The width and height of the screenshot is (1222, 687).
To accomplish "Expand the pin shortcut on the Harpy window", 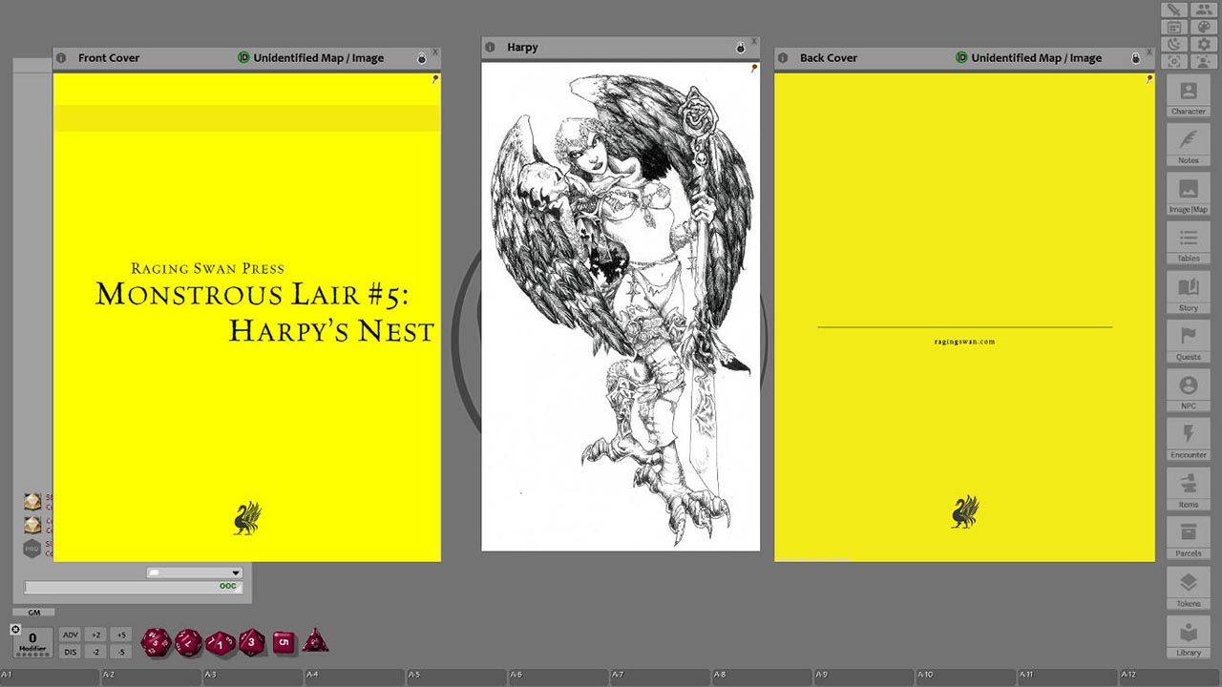I will coord(752,68).
